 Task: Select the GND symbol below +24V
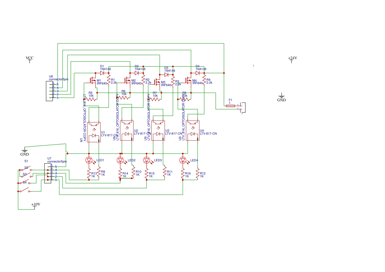pyautogui.click(x=282, y=97)
